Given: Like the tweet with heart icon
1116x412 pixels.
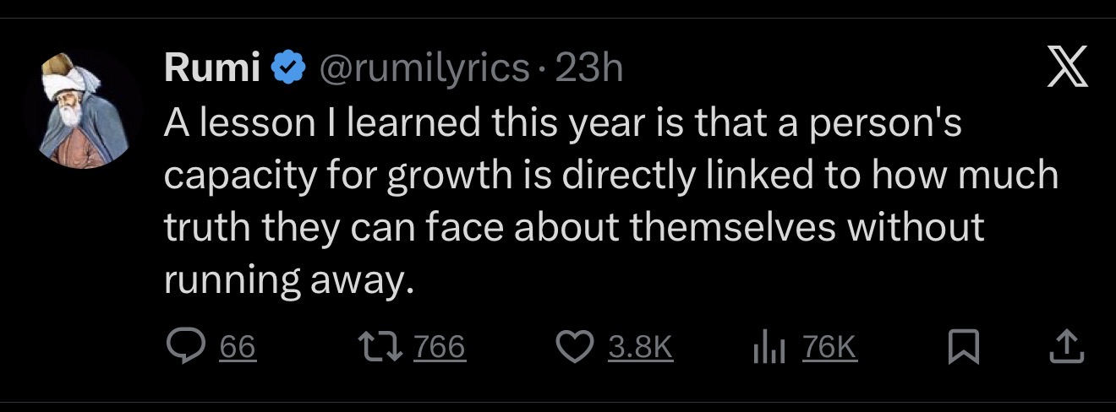Looking at the screenshot, I should click(576, 347).
